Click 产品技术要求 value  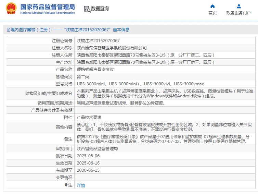(89, 118)
